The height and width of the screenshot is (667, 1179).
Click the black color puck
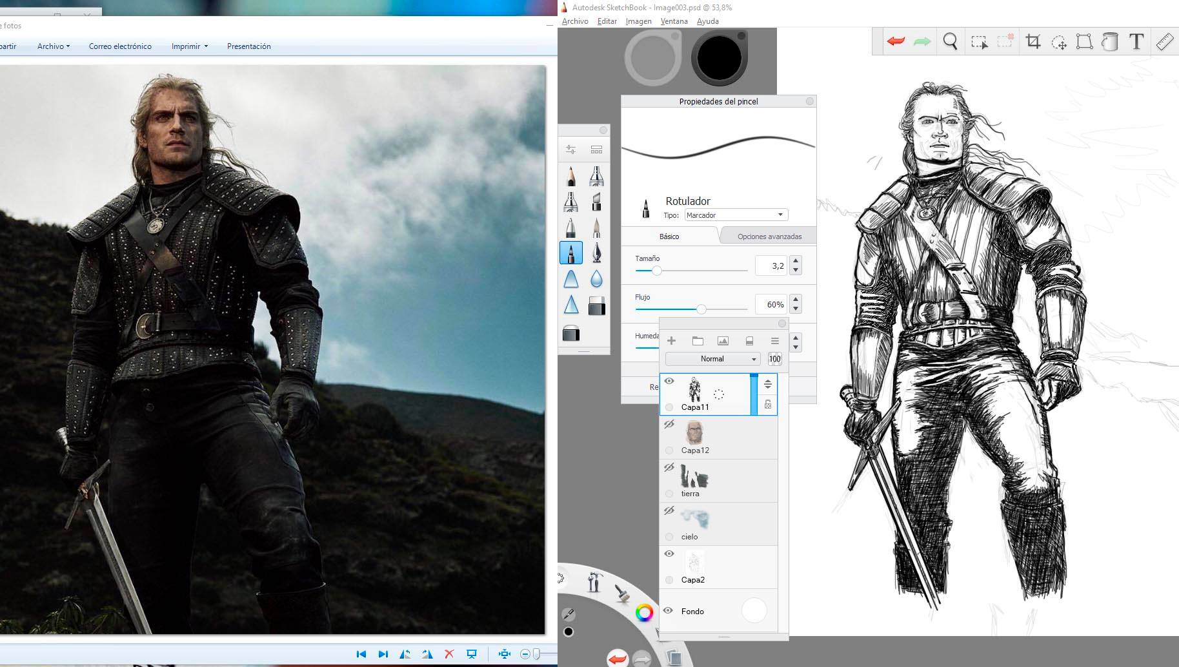[719, 58]
